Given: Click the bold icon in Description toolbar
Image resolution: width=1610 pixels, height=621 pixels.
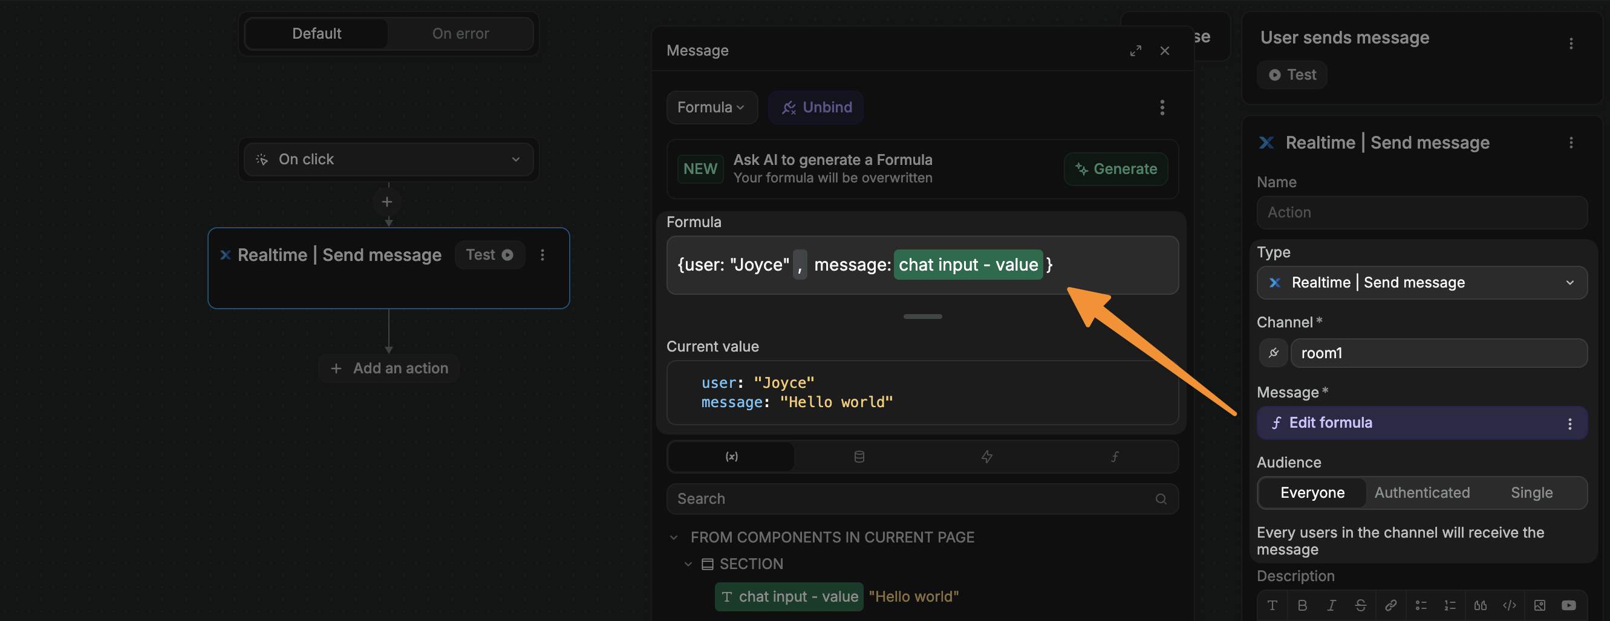Looking at the screenshot, I should coord(1302,605).
